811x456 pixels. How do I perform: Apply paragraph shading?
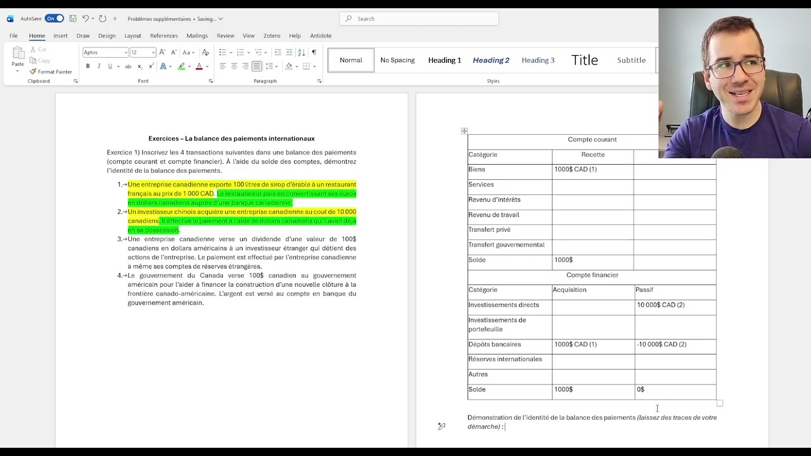288,66
